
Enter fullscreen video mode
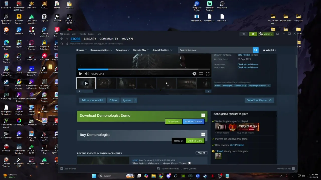[208, 74]
